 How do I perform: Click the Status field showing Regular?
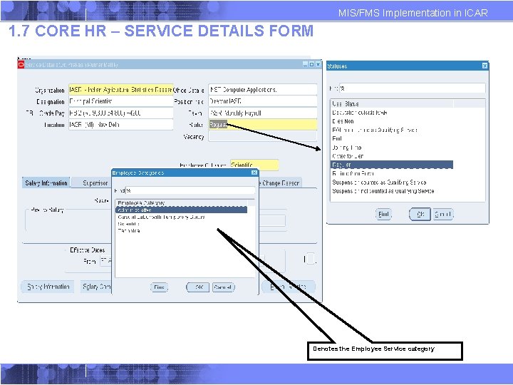click(x=263, y=125)
